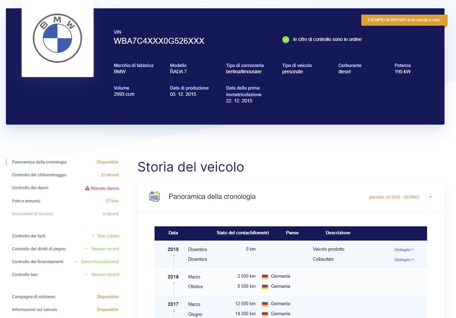Go to Campagna di richiamo section

[34, 297]
